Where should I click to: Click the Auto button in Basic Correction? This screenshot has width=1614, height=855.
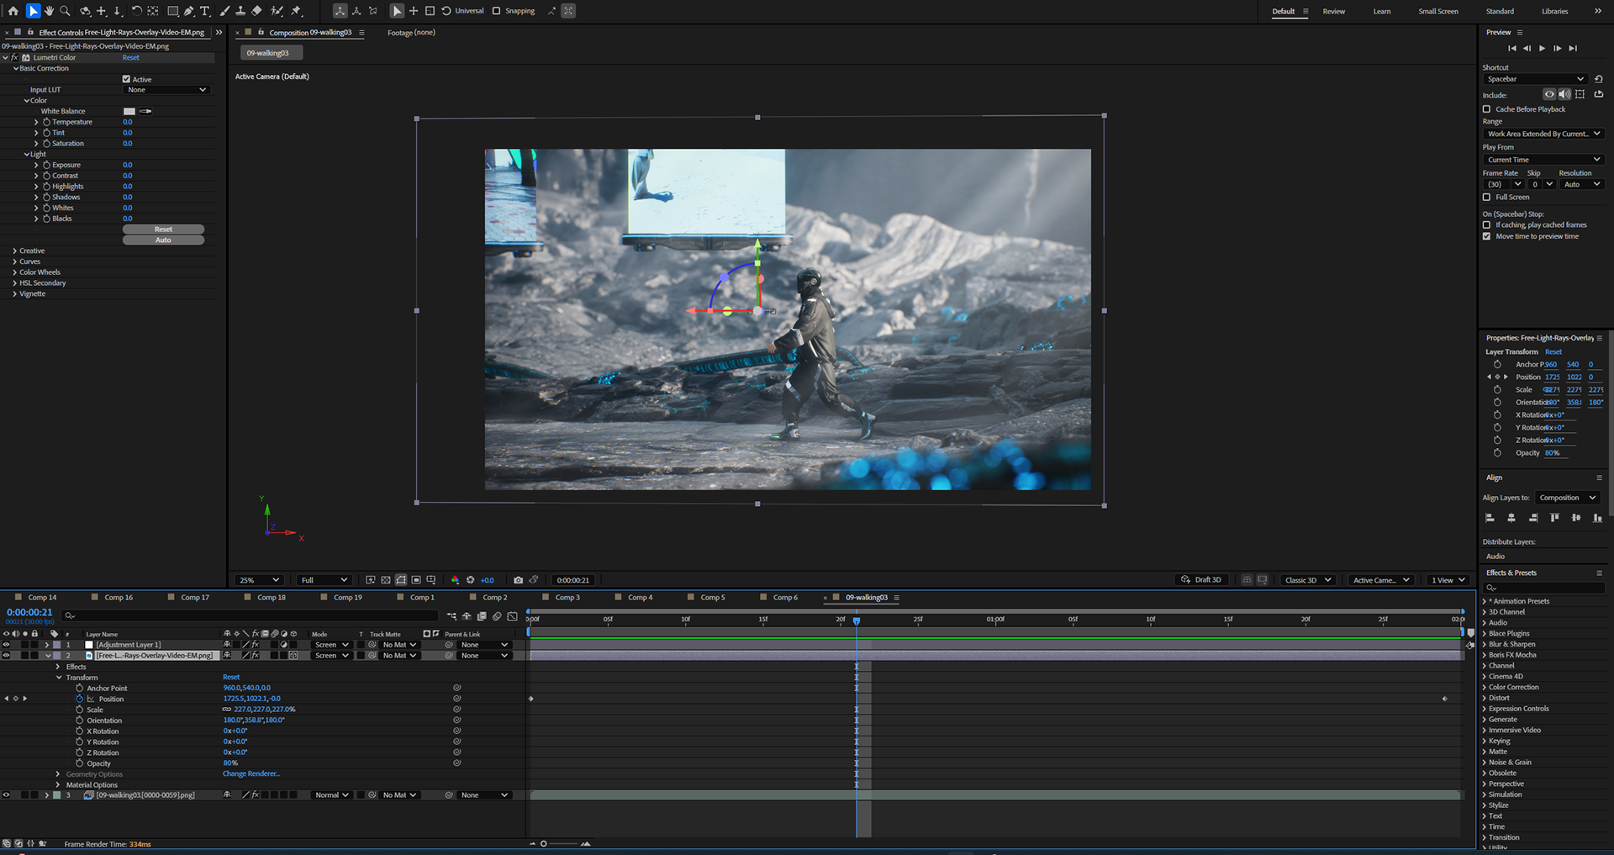tap(163, 240)
